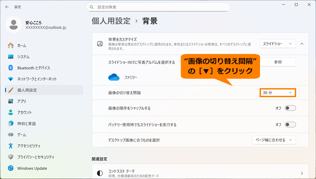Open the user profile avatar
The image size is (316, 179).
[14, 25]
